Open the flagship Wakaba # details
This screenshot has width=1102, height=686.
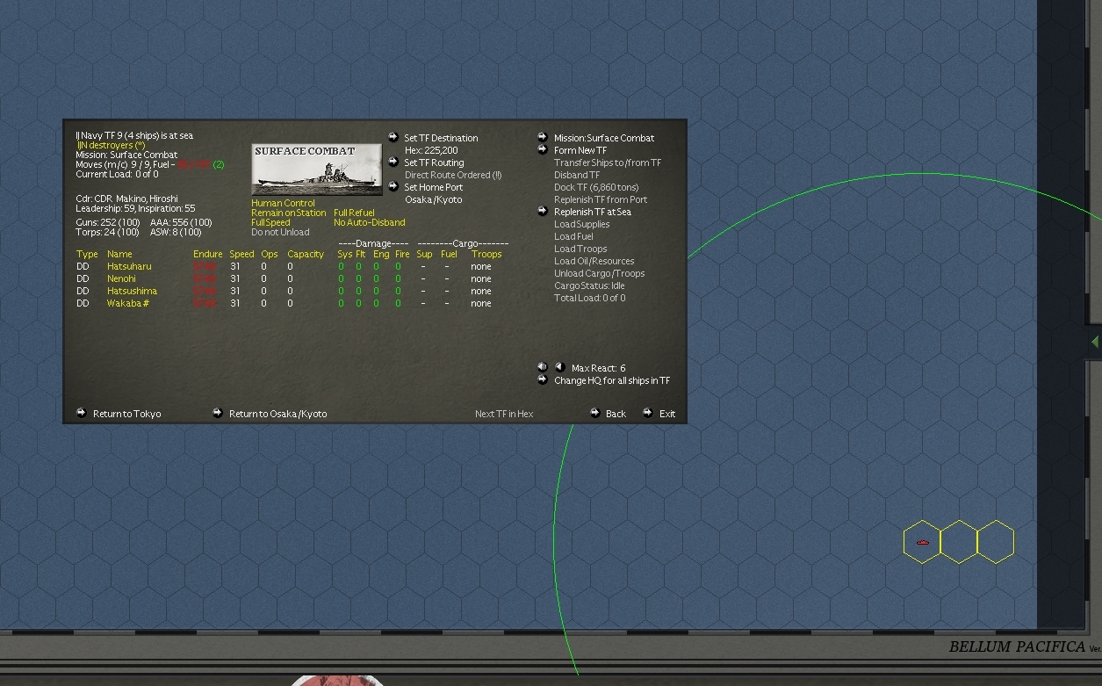[x=128, y=303]
